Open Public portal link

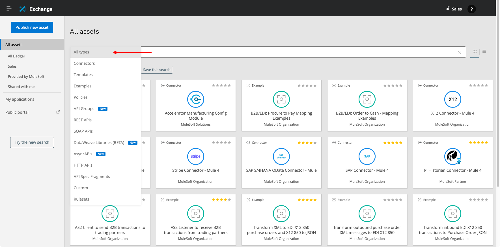point(17,112)
